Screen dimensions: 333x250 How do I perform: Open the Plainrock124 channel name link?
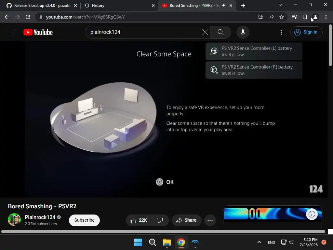point(40,217)
